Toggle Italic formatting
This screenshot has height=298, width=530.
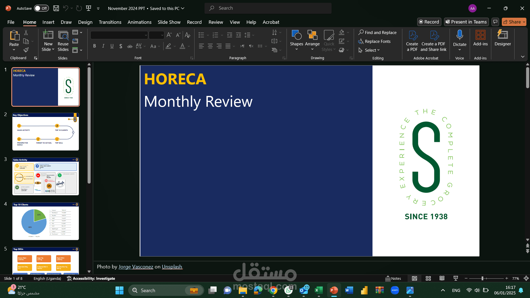point(103,46)
